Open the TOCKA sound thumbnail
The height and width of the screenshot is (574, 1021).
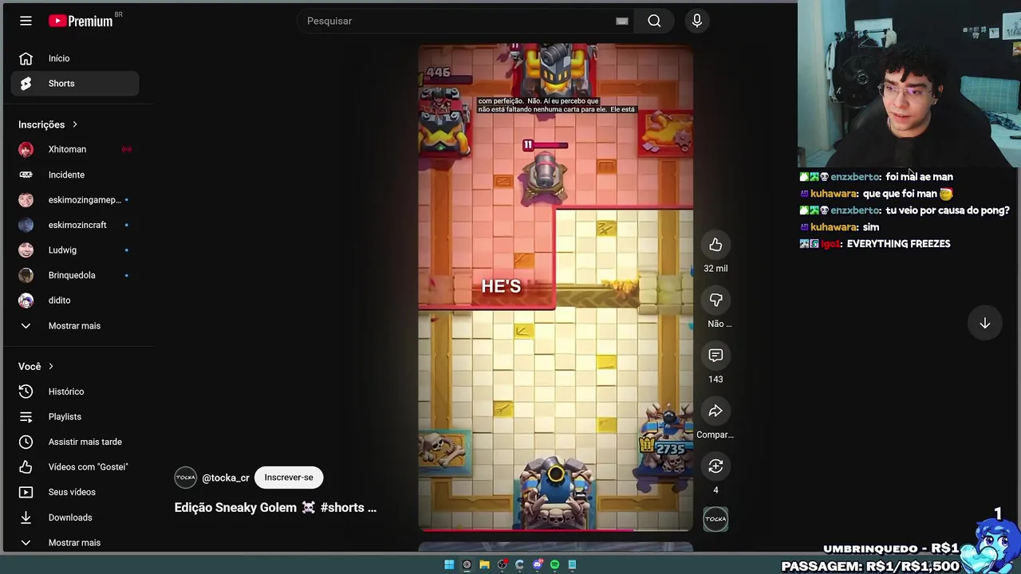[715, 519]
